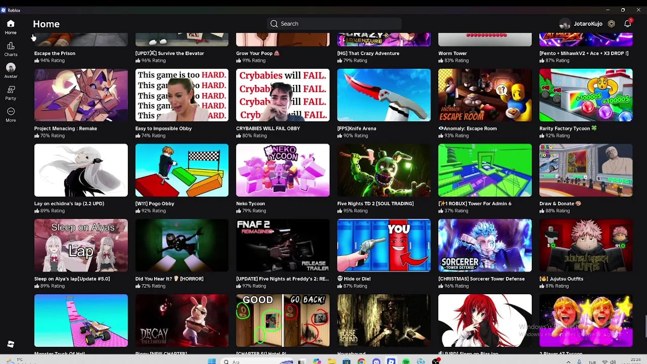Open Rarity Factory Tycoon thumbnail

tap(586, 95)
